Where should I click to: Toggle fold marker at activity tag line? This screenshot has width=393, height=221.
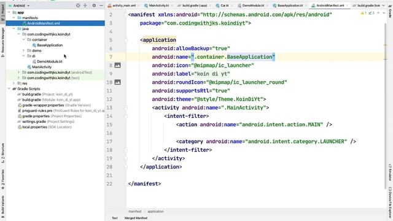[x=126, y=108]
